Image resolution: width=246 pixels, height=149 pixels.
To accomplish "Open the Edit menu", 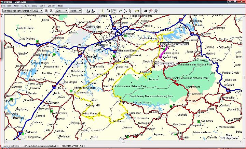I will [9, 6].
